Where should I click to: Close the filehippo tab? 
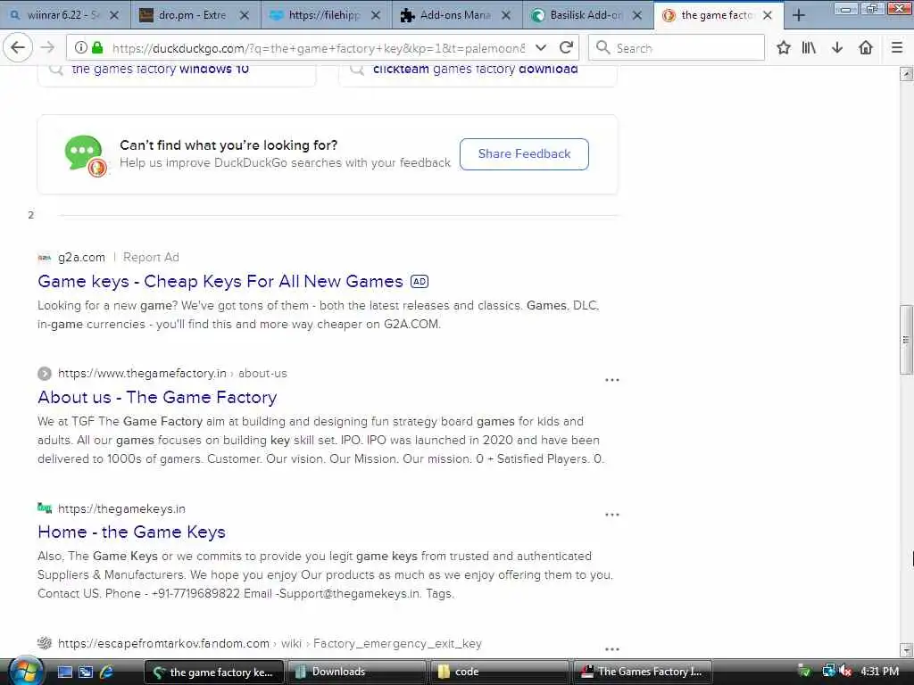pos(376,15)
